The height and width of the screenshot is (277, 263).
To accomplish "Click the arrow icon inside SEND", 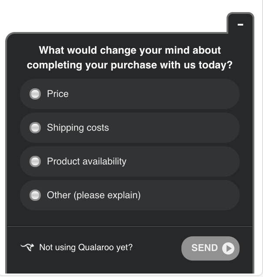I will (228, 248).
